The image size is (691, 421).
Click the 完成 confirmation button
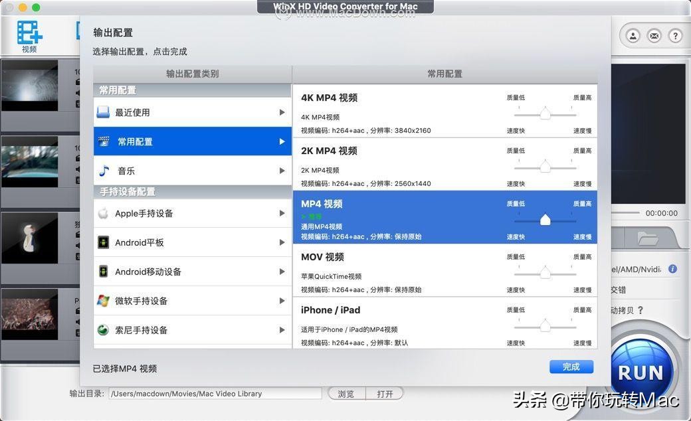(x=571, y=367)
